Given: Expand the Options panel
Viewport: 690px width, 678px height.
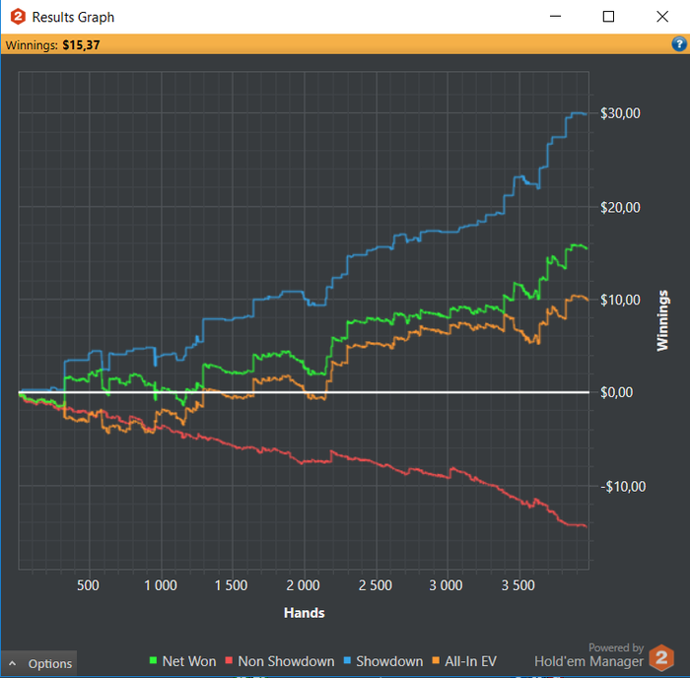Looking at the screenshot, I should coord(38,663).
